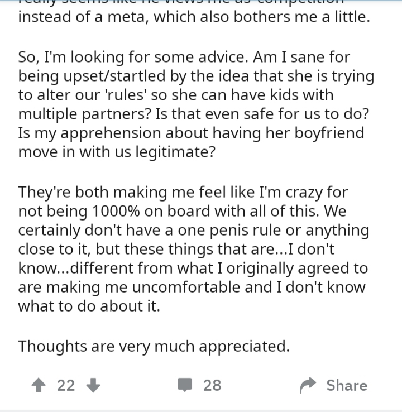Viewport: 402px width, 412px height.
Task: Click the word '1000%' in the text
Action: [x=116, y=211]
